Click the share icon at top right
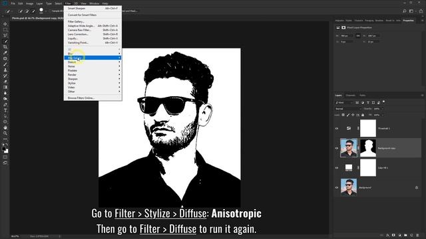The height and width of the screenshot is (239, 426). (x=421, y=11)
